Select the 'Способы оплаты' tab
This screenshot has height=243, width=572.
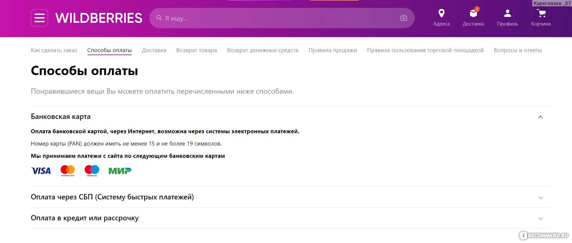tap(110, 50)
